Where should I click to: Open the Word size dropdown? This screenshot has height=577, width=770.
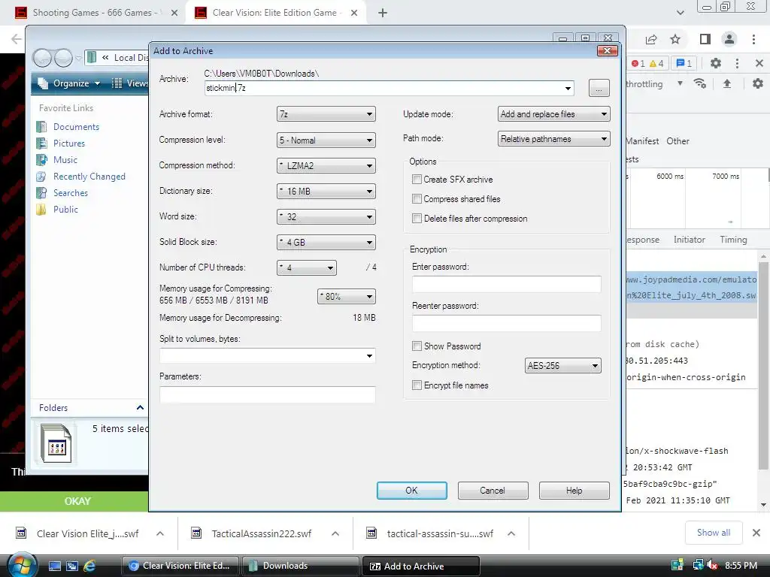pyautogui.click(x=326, y=217)
